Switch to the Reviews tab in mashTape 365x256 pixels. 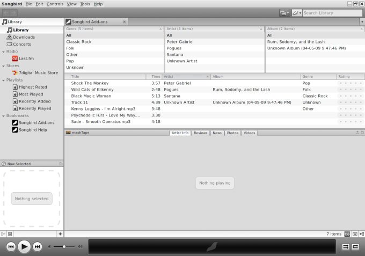[x=200, y=133]
